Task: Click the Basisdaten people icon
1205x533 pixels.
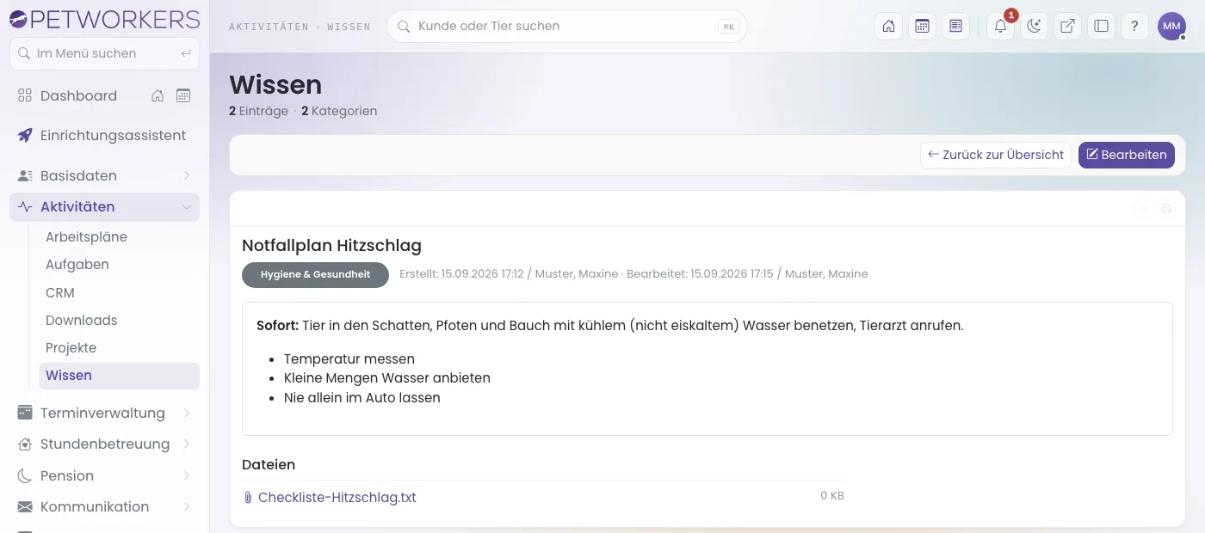Action: pos(25,175)
